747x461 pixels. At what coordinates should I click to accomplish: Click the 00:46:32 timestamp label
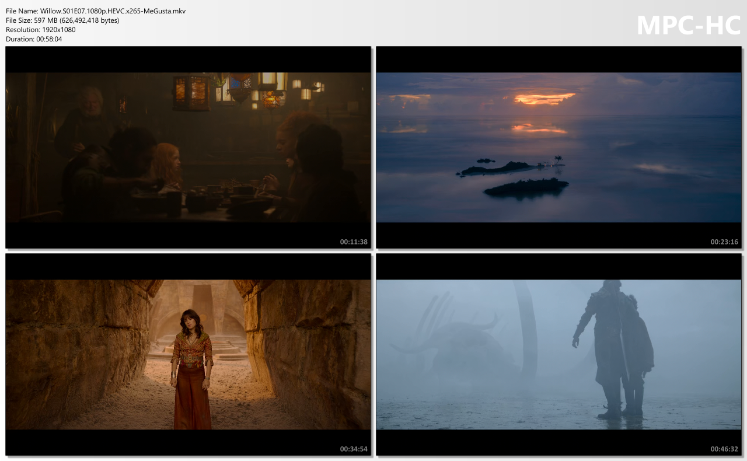coord(724,449)
